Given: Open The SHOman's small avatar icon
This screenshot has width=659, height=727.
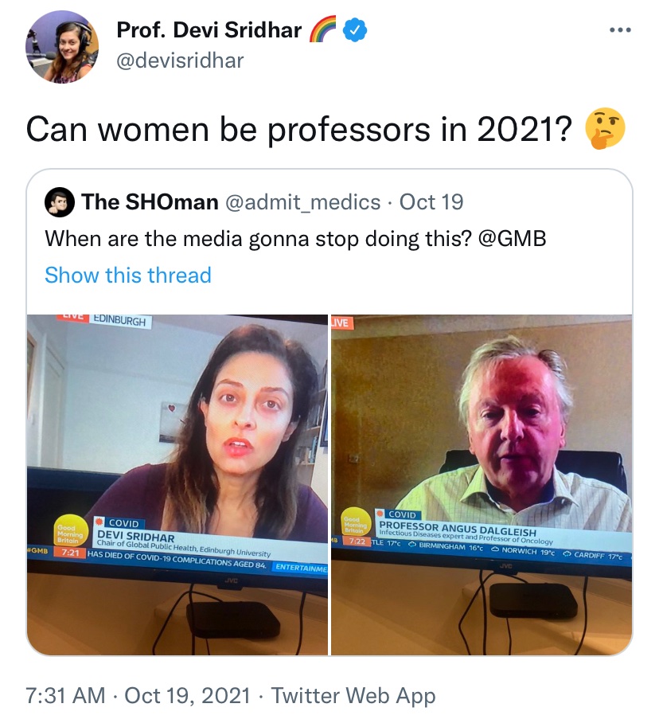Looking at the screenshot, I should (x=60, y=202).
